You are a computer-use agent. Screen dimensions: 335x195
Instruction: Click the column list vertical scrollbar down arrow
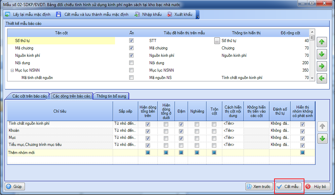(x=312, y=78)
